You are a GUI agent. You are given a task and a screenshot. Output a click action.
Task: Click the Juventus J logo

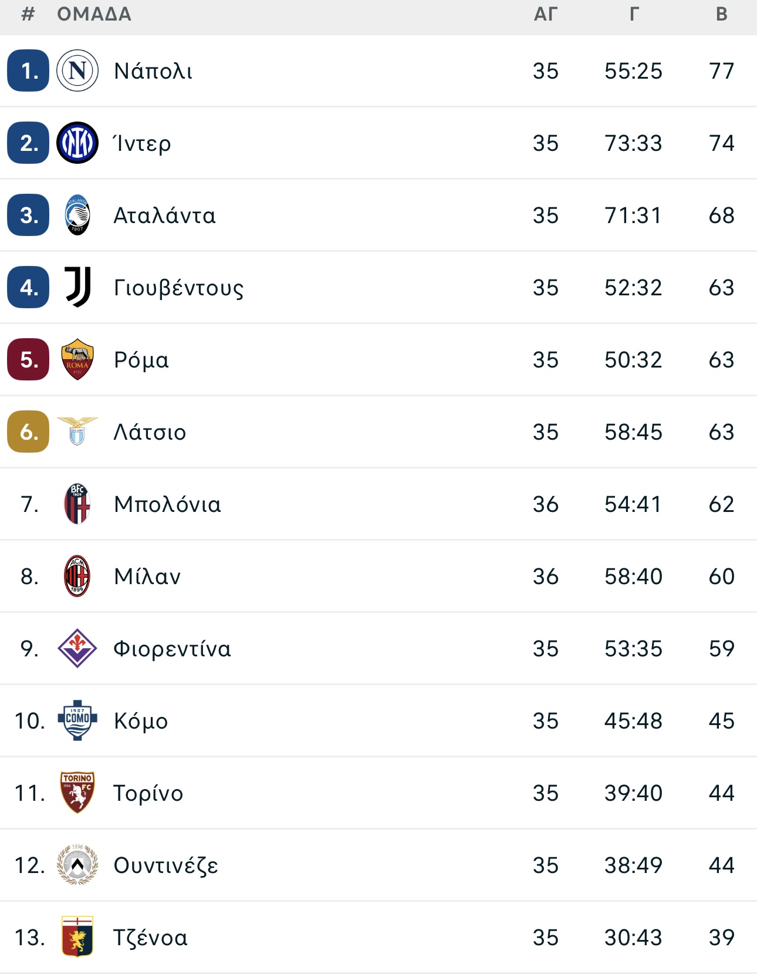77,287
